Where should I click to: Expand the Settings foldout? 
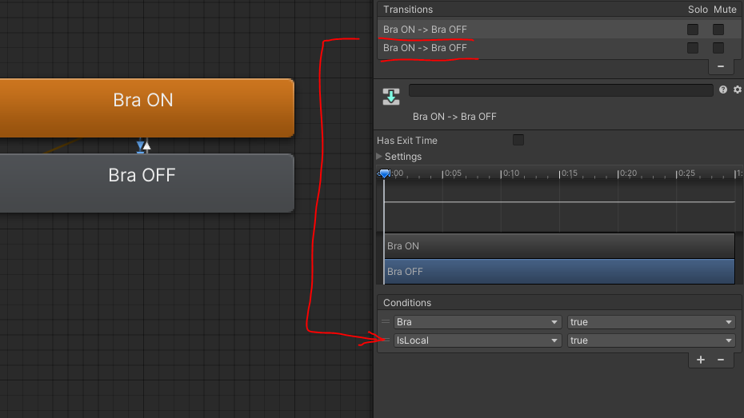coord(379,156)
